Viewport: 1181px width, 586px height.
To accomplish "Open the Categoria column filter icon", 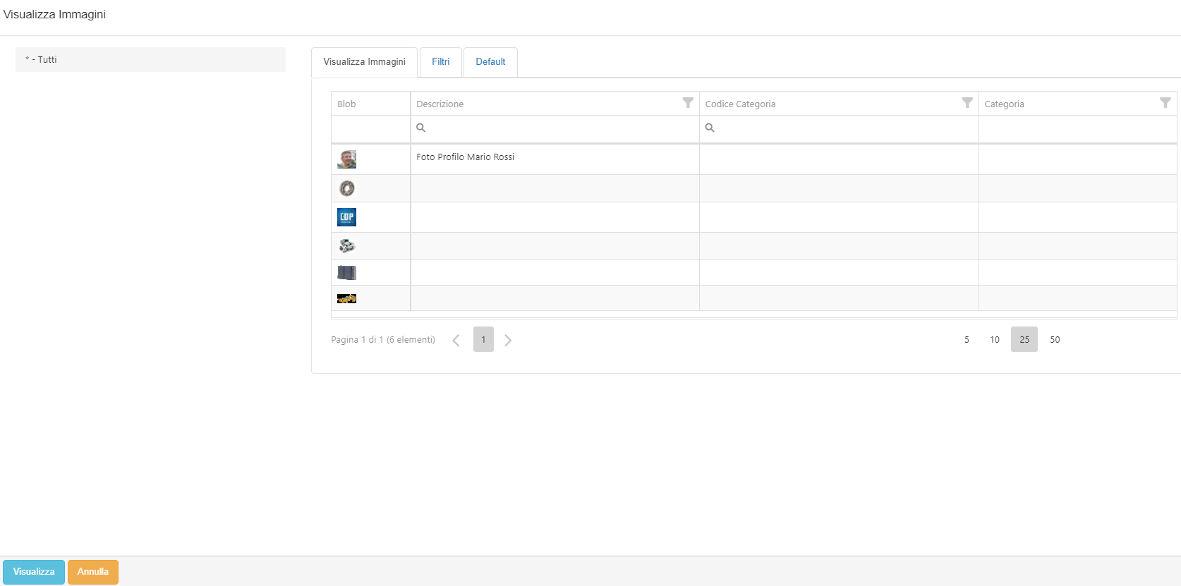I will point(1165,103).
